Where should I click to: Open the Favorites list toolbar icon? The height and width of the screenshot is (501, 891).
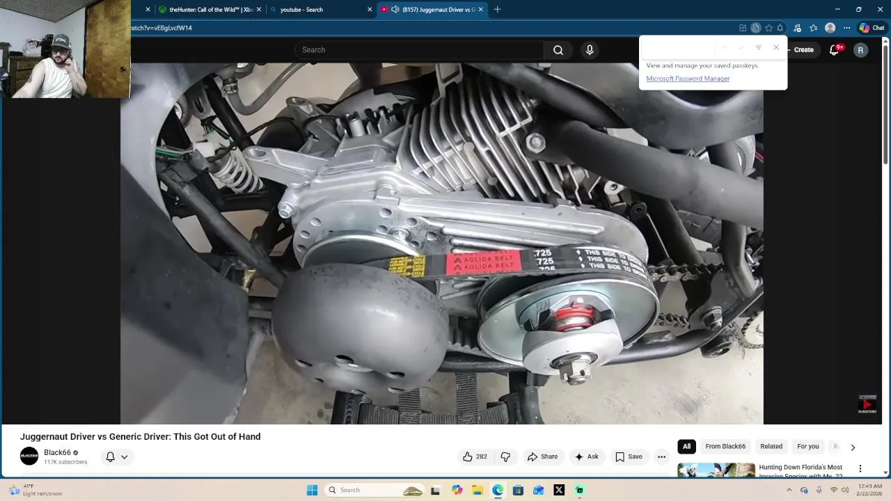(813, 28)
